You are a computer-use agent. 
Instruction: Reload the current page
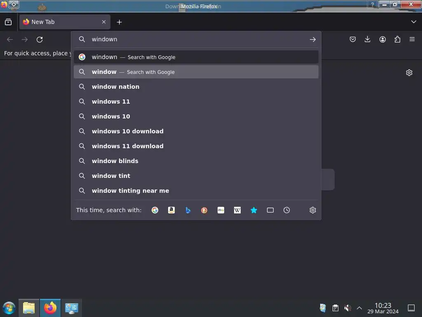(x=40, y=40)
